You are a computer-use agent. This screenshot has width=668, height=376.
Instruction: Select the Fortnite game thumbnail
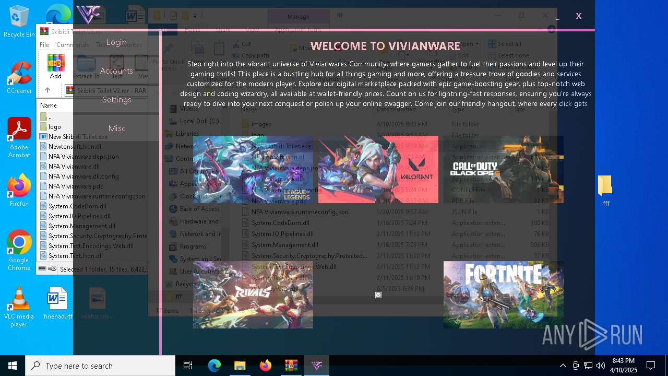tap(504, 295)
